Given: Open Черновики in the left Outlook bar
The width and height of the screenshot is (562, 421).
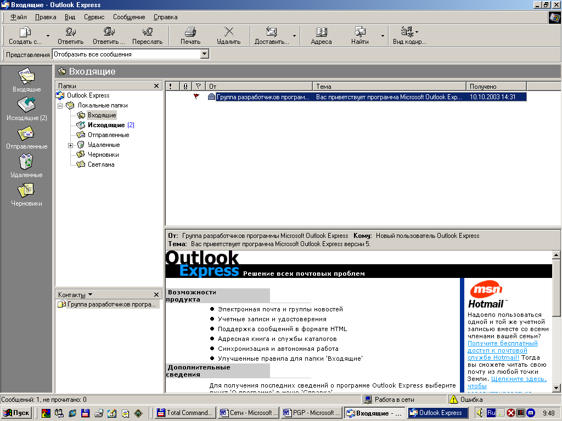Looking at the screenshot, I should (x=26, y=195).
